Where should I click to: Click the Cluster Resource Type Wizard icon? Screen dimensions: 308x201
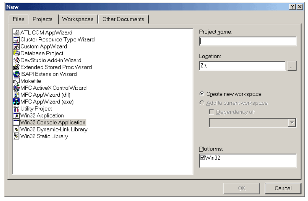17,40
